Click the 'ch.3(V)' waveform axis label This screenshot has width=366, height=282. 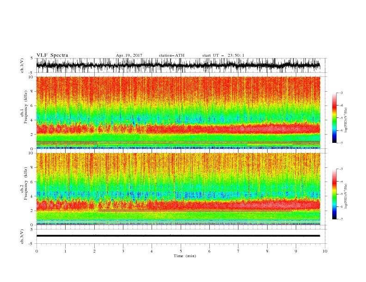tap(22, 236)
